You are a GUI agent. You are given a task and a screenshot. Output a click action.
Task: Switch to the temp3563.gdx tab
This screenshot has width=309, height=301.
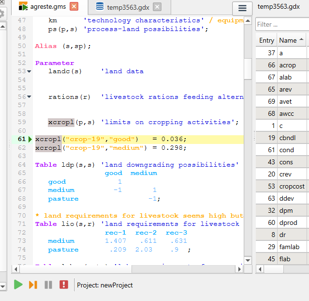128,7
